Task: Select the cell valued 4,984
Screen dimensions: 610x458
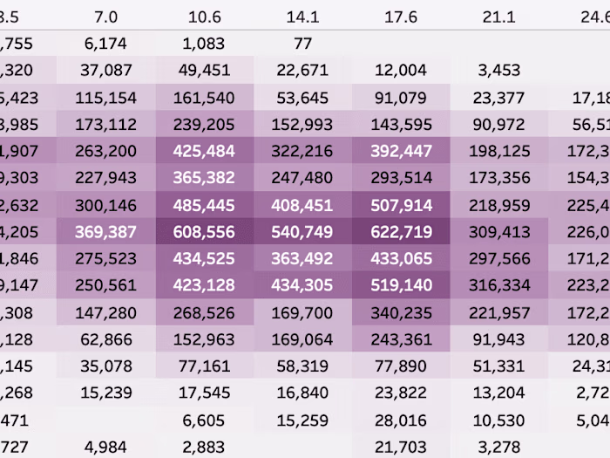Action: coord(106,448)
